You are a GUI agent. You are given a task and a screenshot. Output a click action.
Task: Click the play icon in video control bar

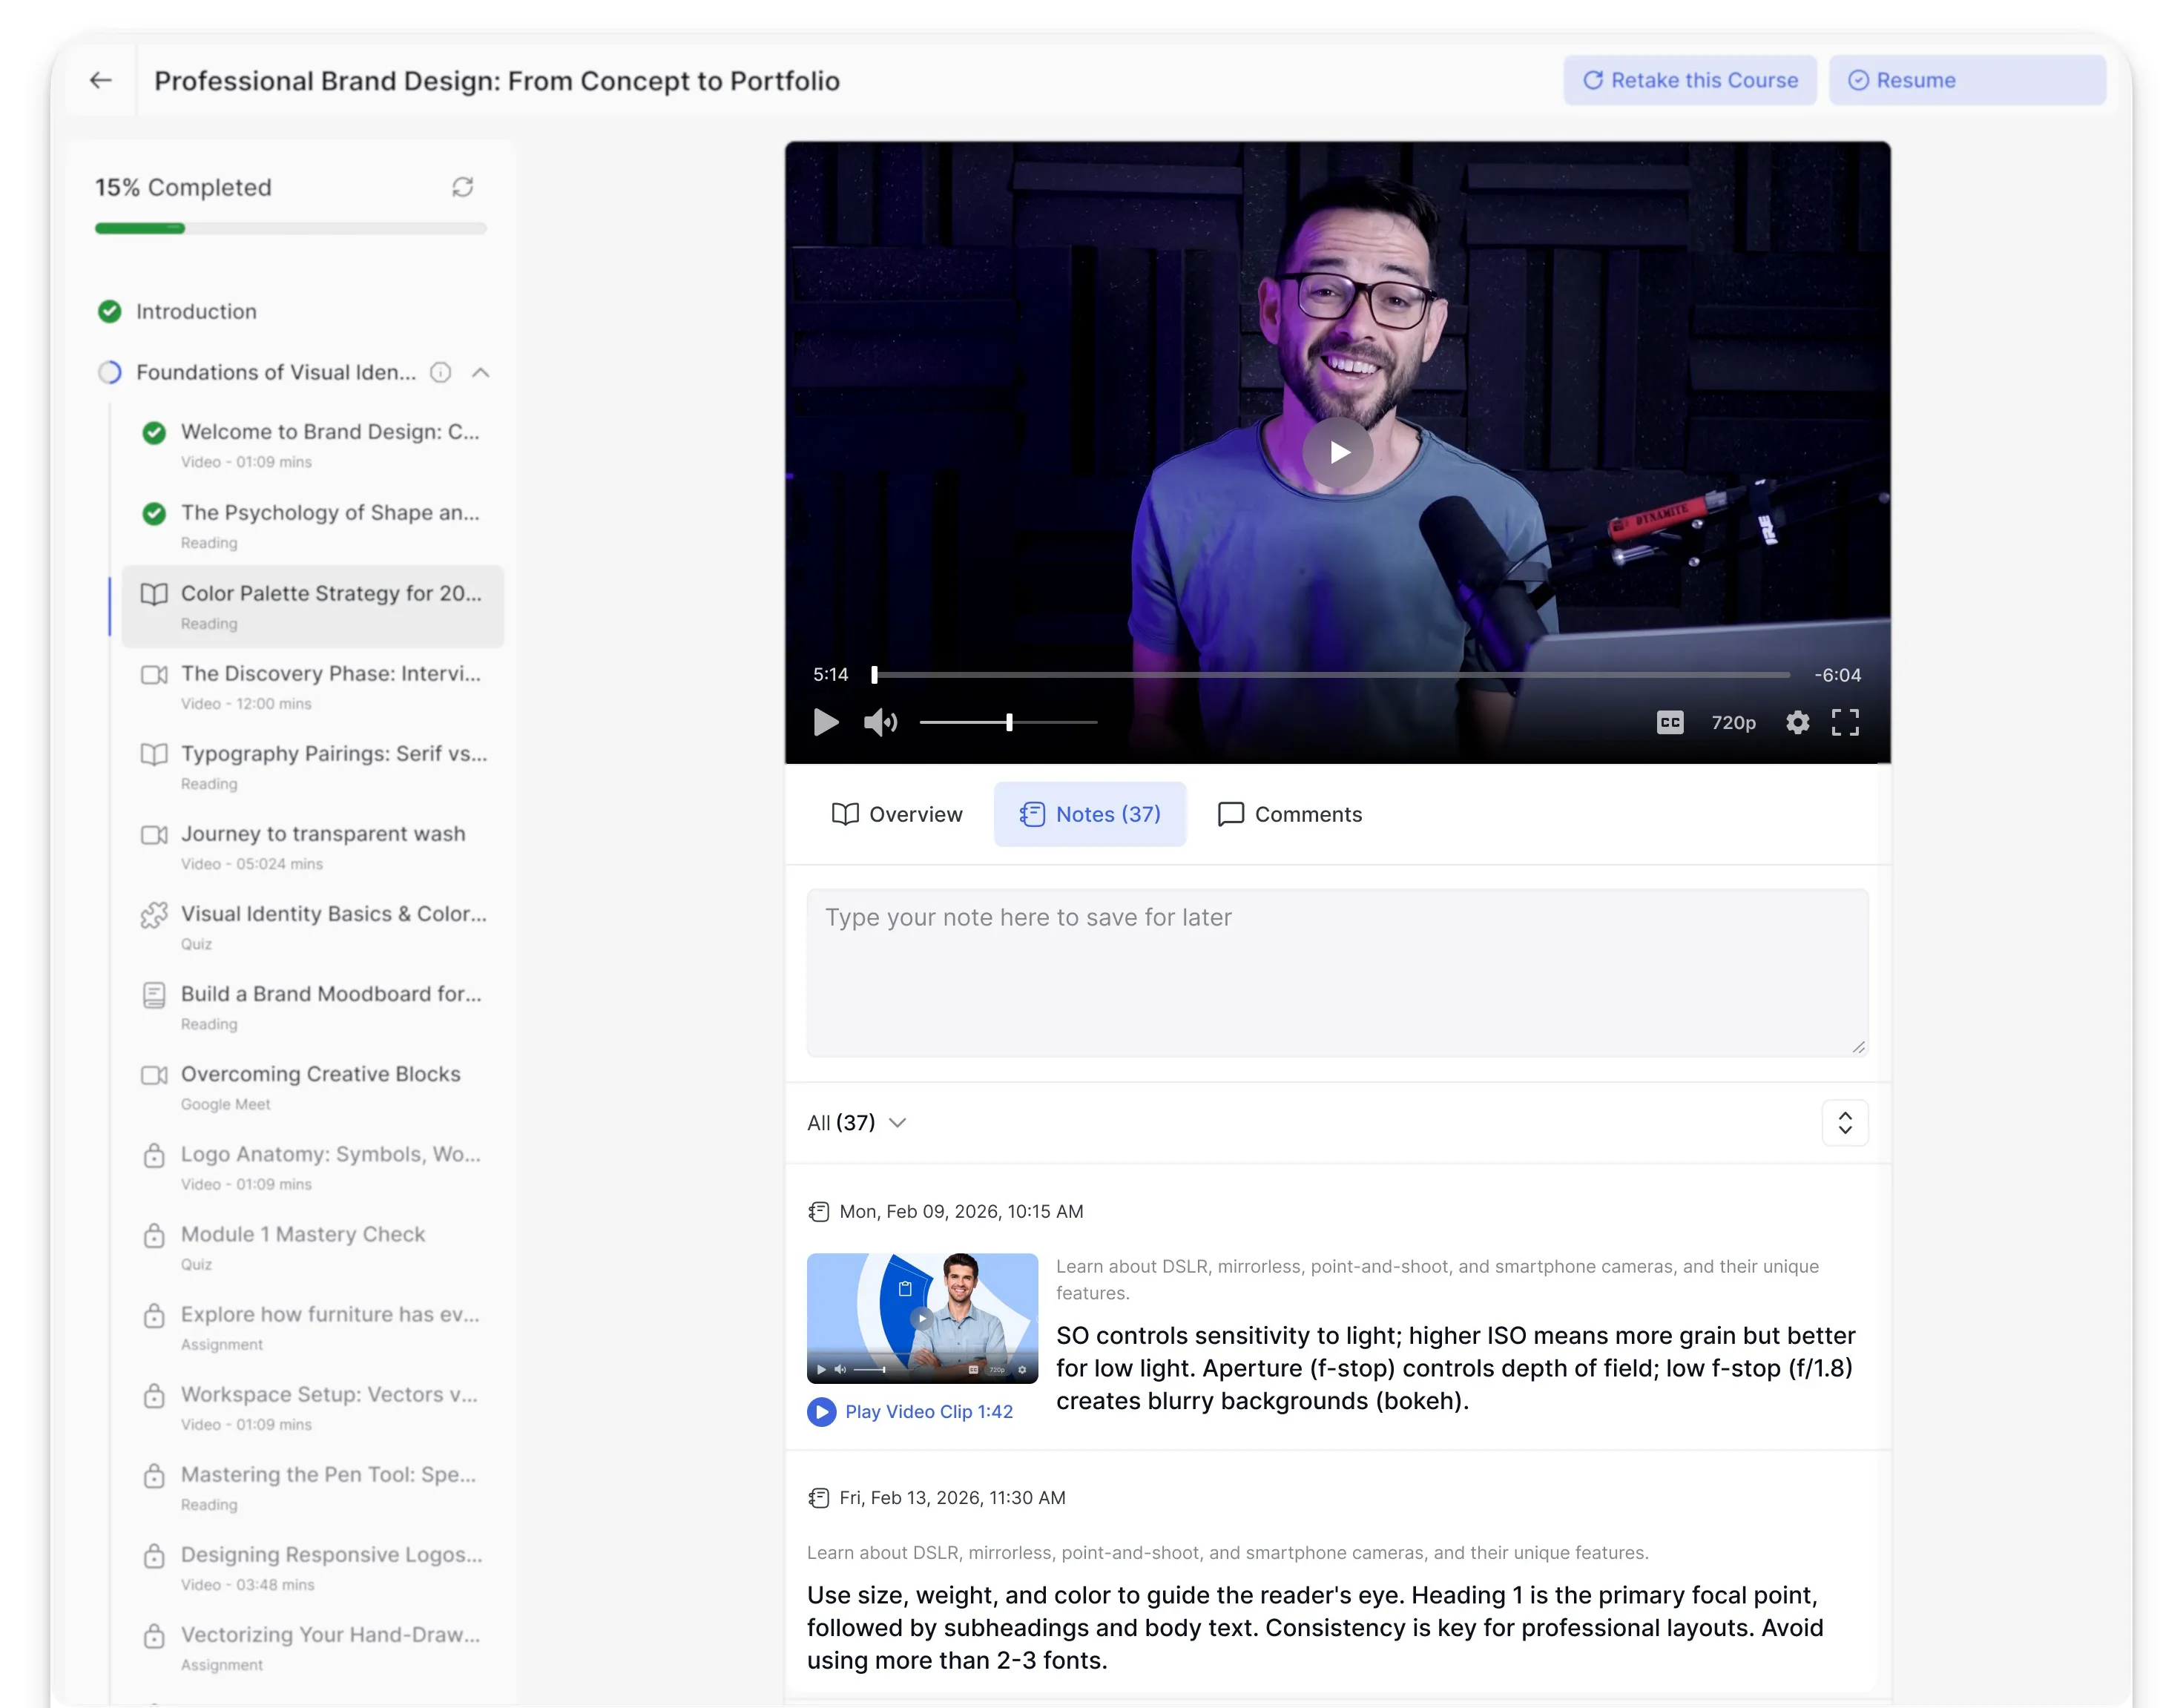click(x=826, y=722)
